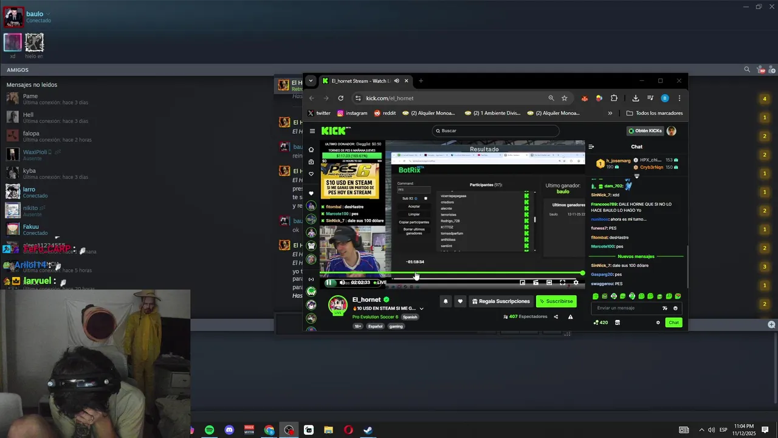This screenshot has width=778, height=438.
Task: Pause the Kick stream video
Action: click(329, 282)
